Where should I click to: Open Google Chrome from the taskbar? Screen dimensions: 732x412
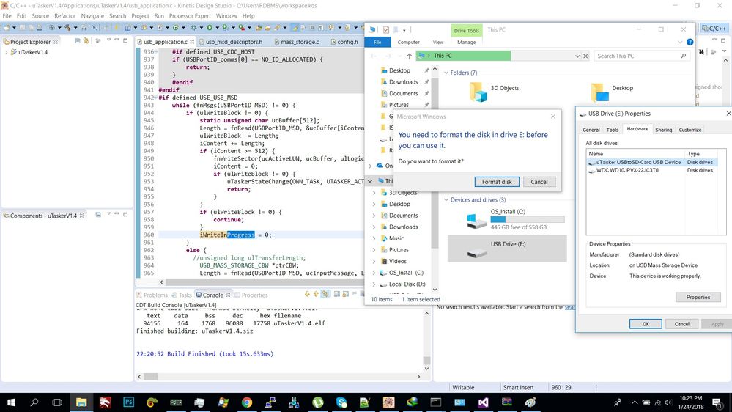tap(247, 402)
